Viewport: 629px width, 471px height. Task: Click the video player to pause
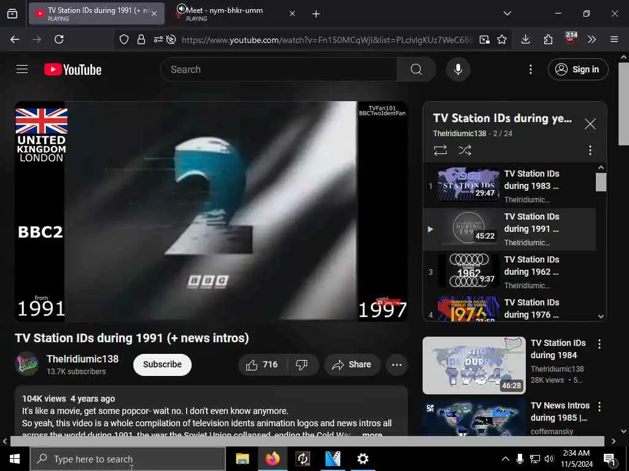211,211
